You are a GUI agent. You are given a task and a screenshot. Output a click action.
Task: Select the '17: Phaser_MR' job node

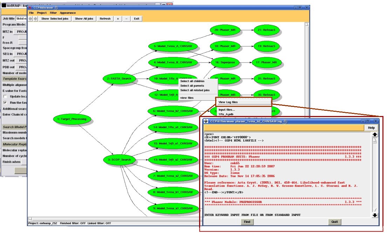point(266,63)
